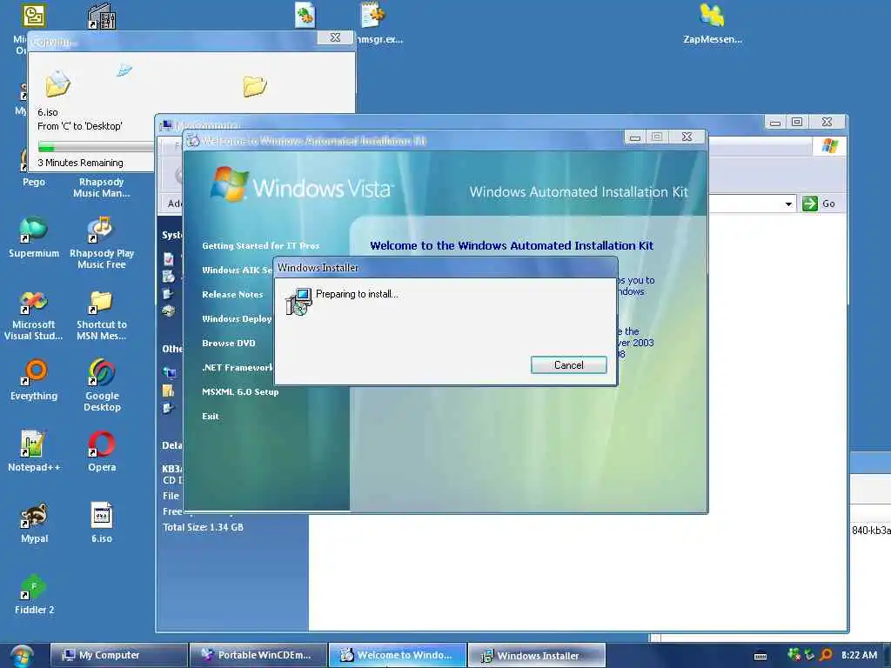The width and height of the screenshot is (891, 668).
Task: Expand the My Computer address bar dropdown
Action: (788, 204)
